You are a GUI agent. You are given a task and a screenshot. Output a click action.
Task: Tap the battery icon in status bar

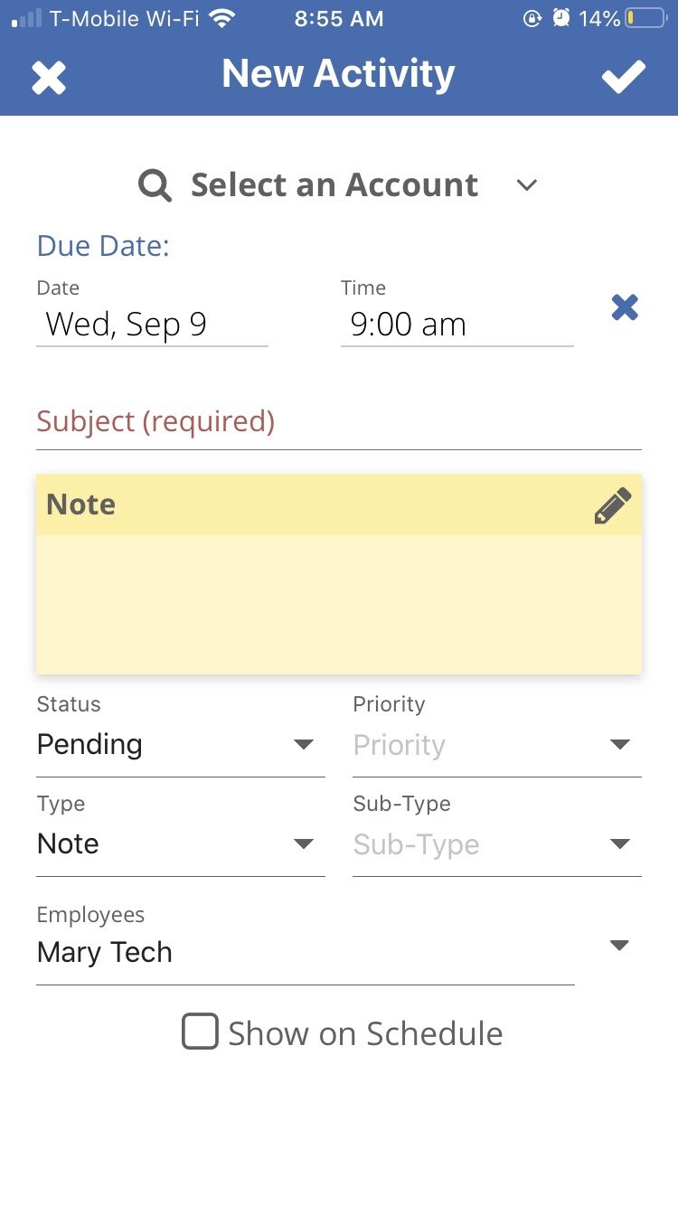pos(645,18)
